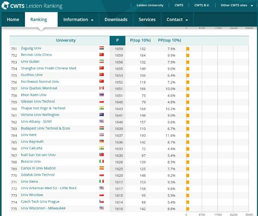The image size is (258, 216).
Task: Expand the Information dropdown menu
Action: pyautogui.click(x=78, y=20)
